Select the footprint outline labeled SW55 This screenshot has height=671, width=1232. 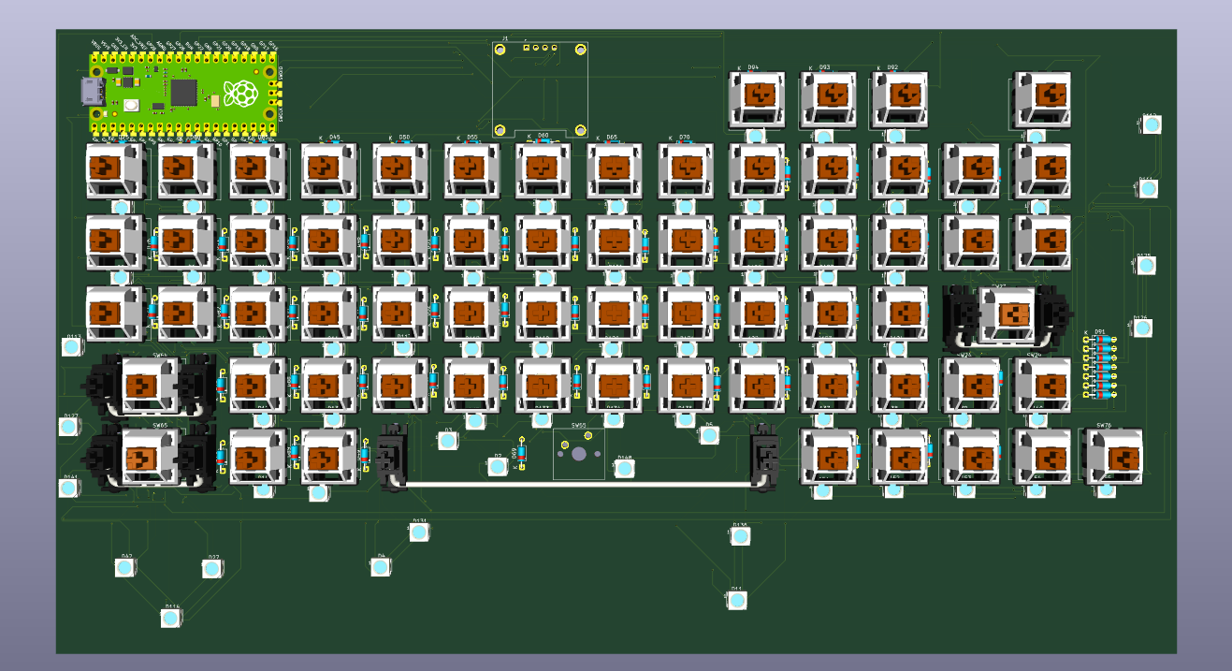(x=578, y=454)
